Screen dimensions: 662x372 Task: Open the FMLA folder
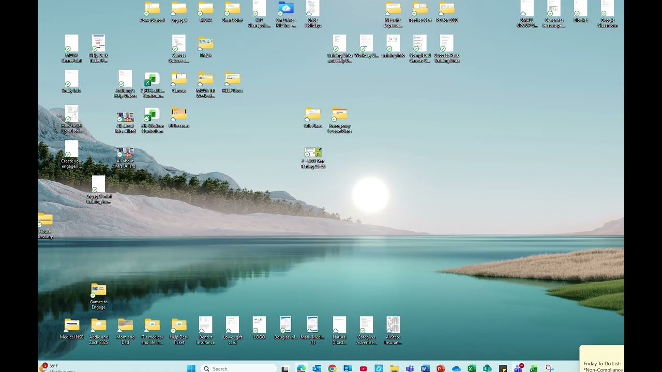206,47
